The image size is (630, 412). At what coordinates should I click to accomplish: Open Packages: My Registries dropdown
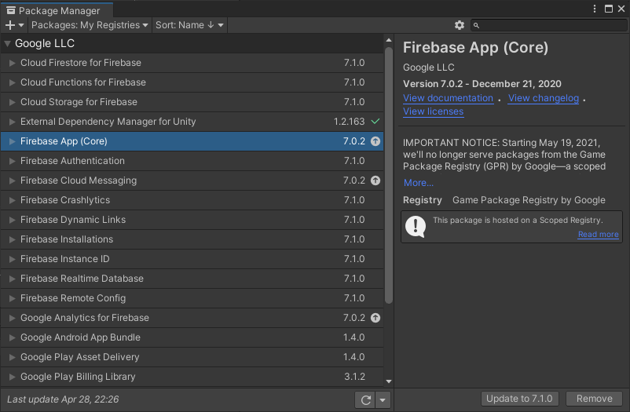click(90, 25)
